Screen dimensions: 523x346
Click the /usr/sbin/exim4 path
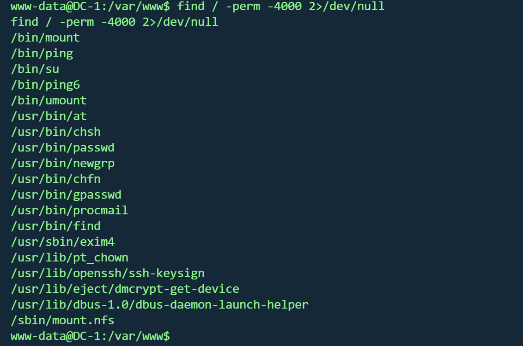(63, 242)
